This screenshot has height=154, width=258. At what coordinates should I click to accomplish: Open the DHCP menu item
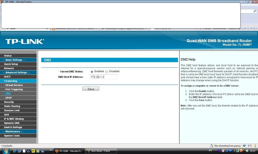click(18, 77)
